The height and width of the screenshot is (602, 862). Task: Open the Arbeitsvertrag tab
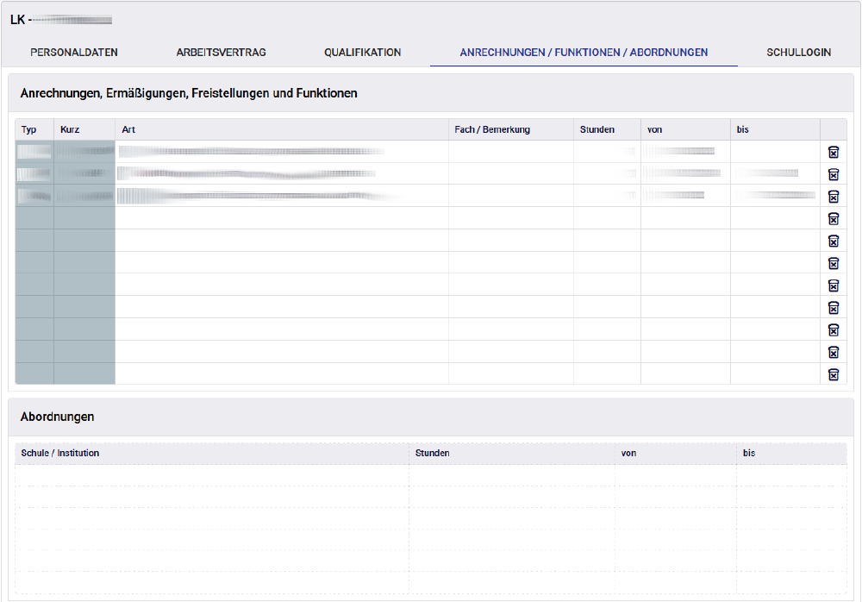click(221, 53)
